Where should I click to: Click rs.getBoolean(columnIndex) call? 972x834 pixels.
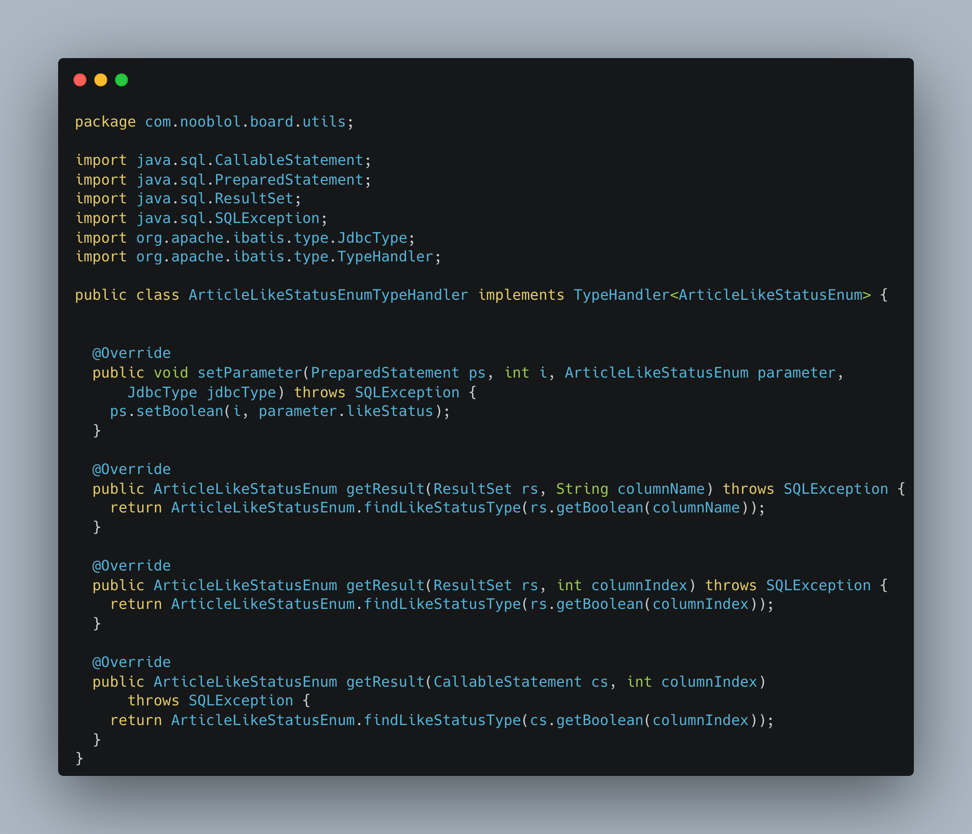pos(643,604)
